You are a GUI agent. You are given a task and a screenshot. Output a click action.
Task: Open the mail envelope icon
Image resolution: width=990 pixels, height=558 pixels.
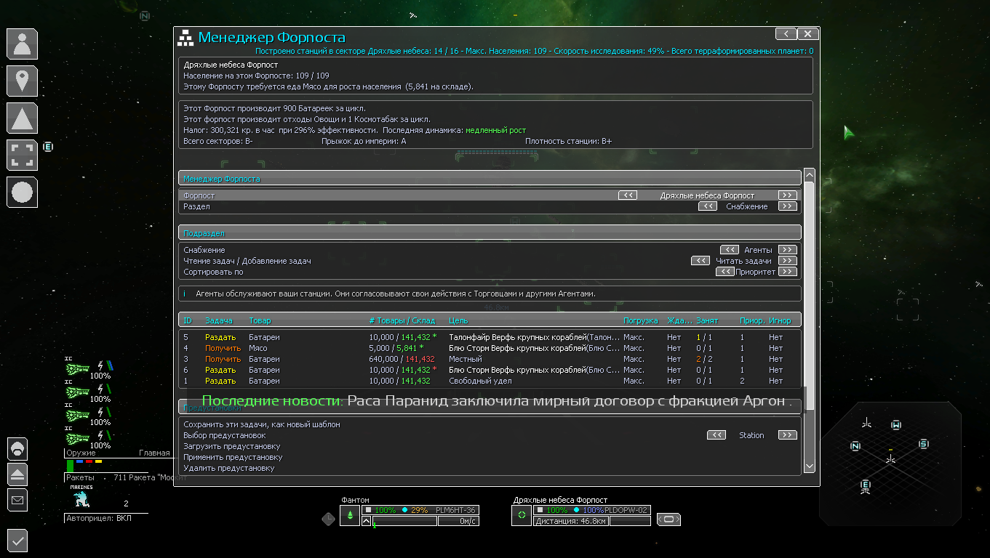tap(17, 500)
